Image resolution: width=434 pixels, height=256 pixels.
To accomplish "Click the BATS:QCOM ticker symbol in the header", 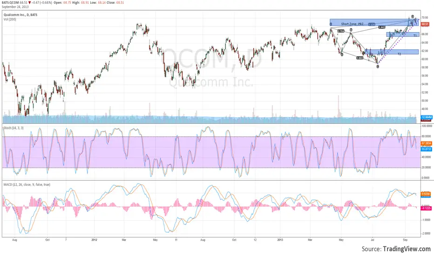I will (10, 2).
